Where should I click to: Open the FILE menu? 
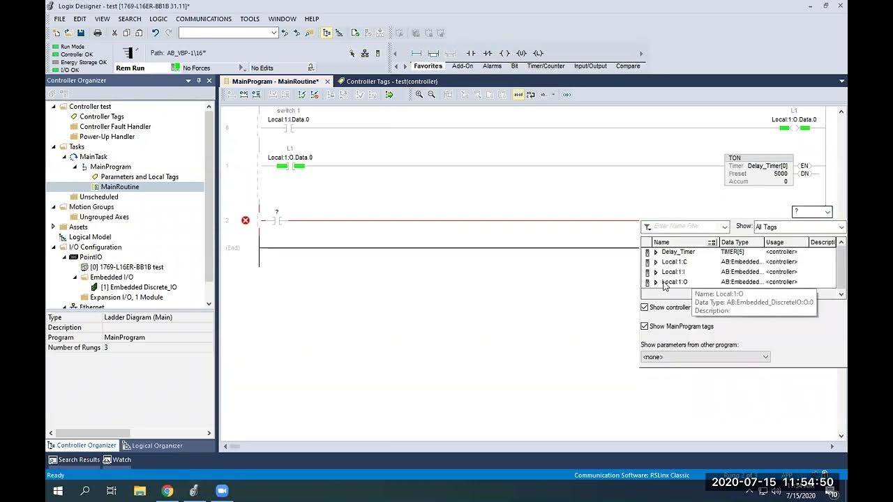(x=60, y=19)
